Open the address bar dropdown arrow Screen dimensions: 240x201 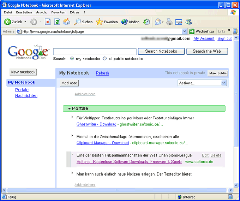pyautogui.click(x=185, y=31)
